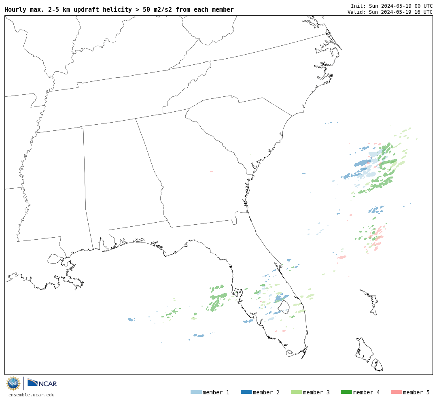Click the member 3 light green swatch
The image size is (437, 400).
pyautogui.click(x=296, y=392)
